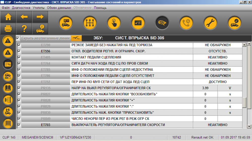This screenshot has width=252, height=141.
Task: Open car with message computer test icon
Action: click(x=66, y=23)
